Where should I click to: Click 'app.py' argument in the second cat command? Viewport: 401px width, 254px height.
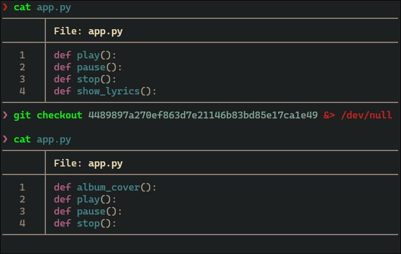pyautogui.click(x=54, y=140)
